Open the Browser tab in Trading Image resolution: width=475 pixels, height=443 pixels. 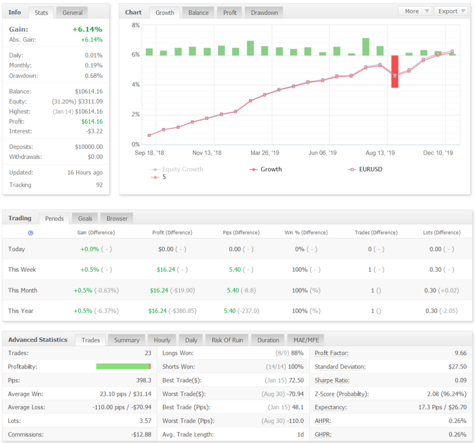click(x=117, y=219)
